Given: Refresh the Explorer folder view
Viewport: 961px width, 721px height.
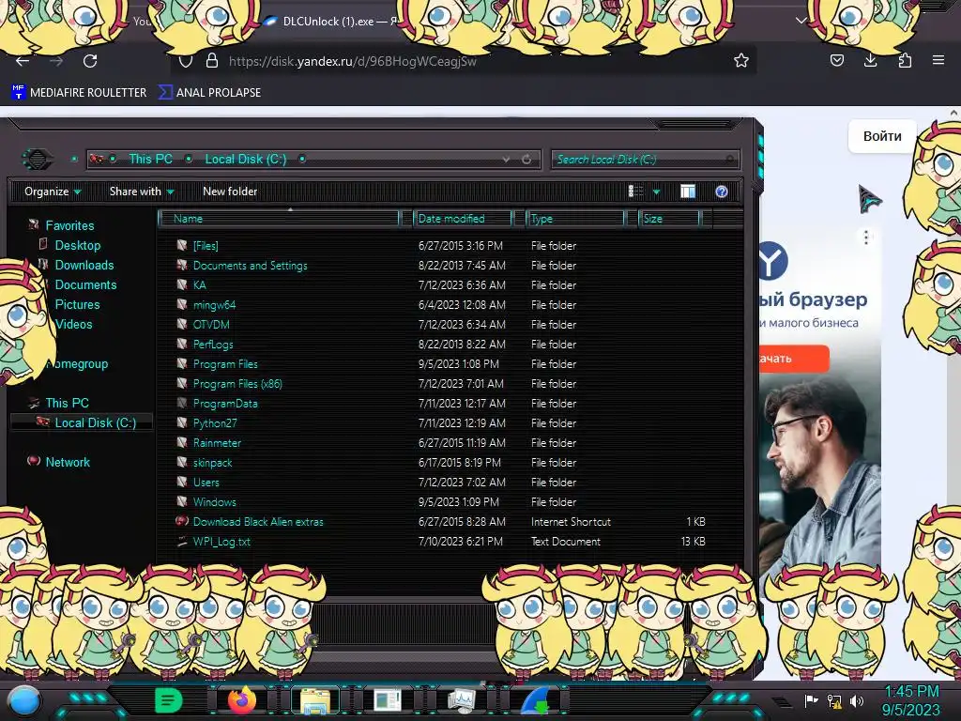Looking at the screenshot, I should pos(526,159).
